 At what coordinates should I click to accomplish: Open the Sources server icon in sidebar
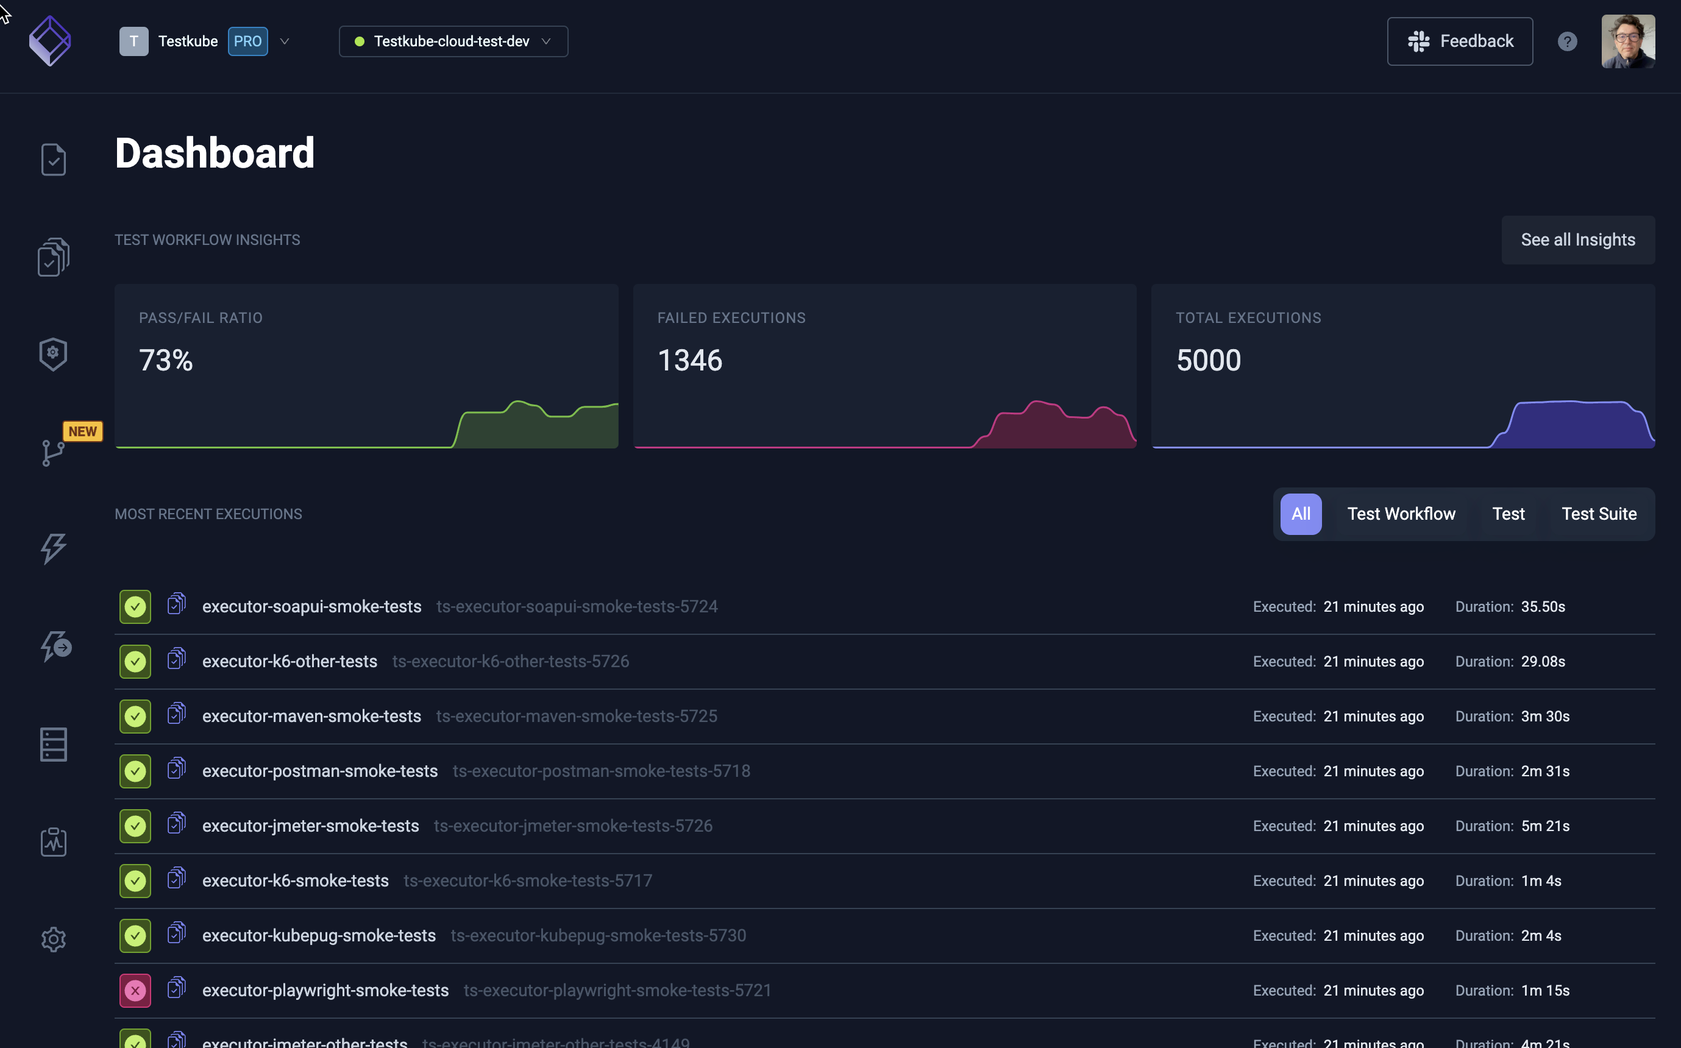coord(54,745)
